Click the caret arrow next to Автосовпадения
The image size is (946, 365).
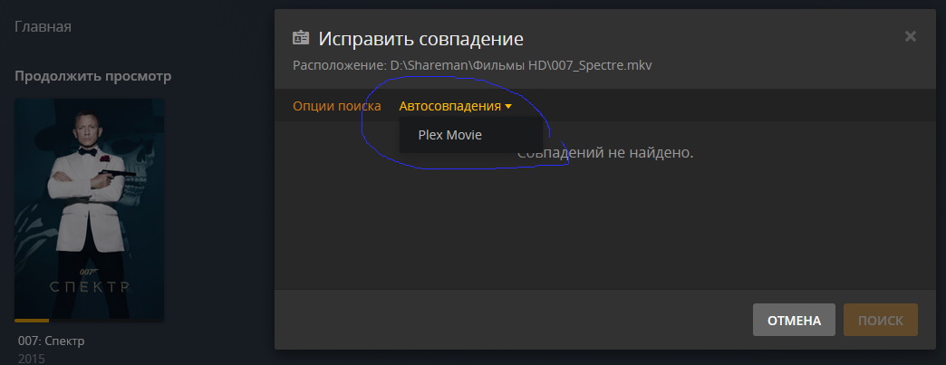coord(508,107)
